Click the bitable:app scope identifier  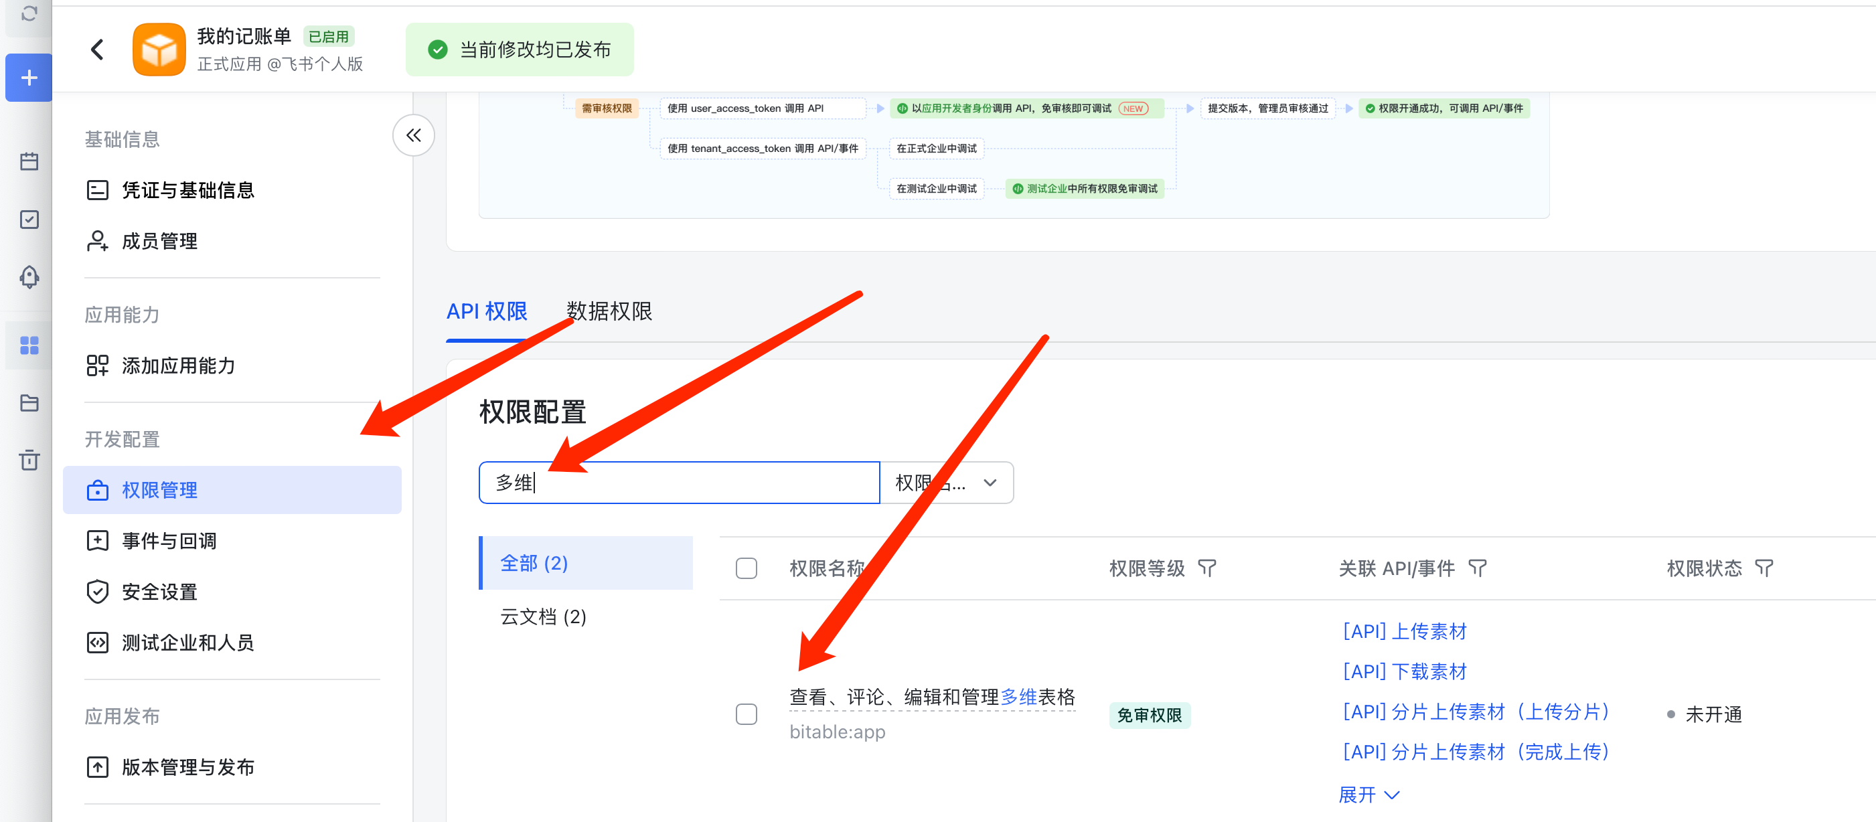click(837, 732)
